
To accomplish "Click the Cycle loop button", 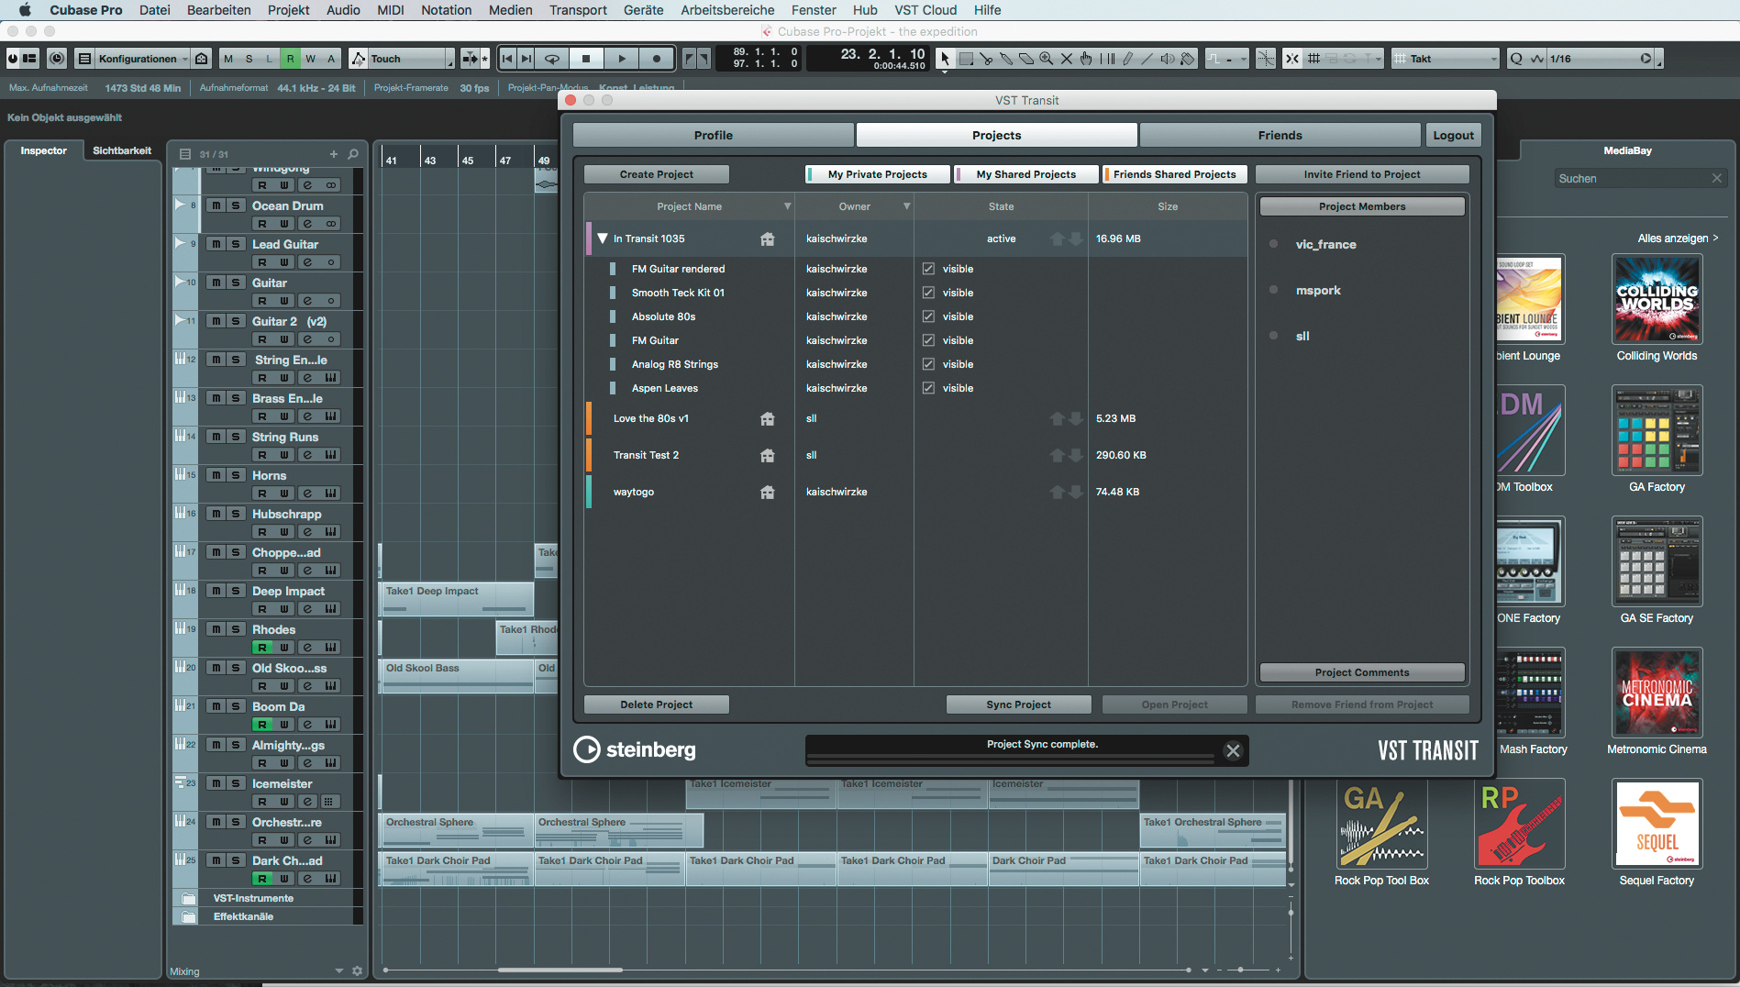I will (x=552, y=59).
